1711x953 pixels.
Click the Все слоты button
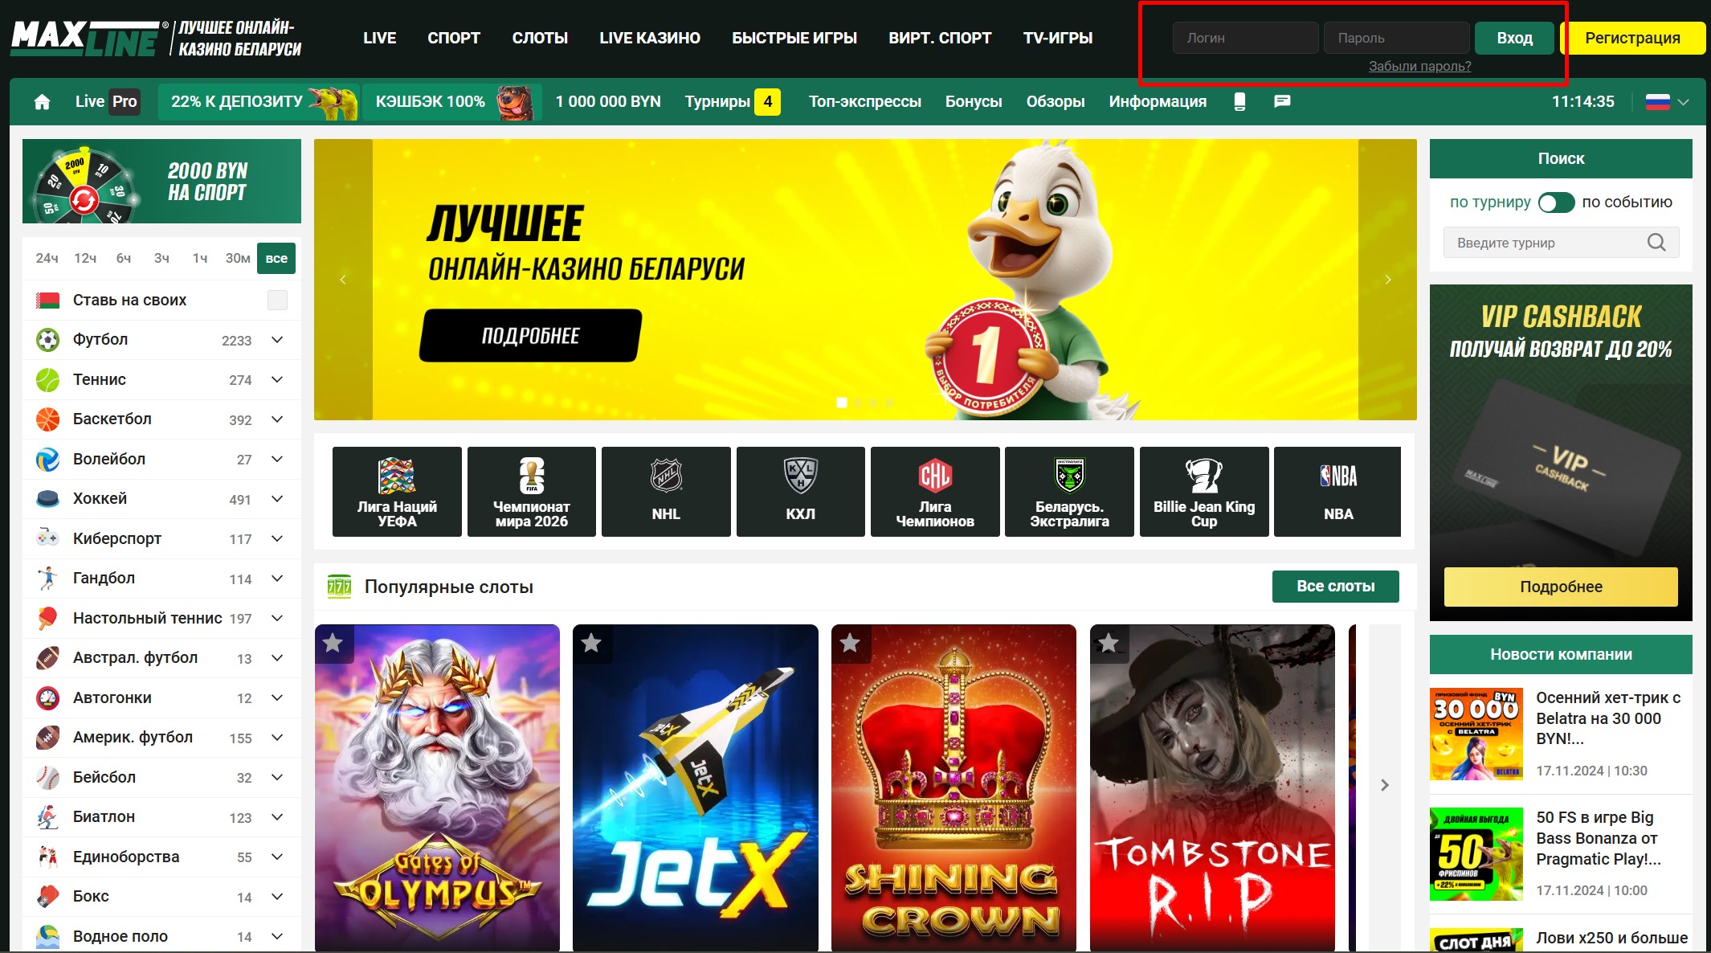(1335, 587)
